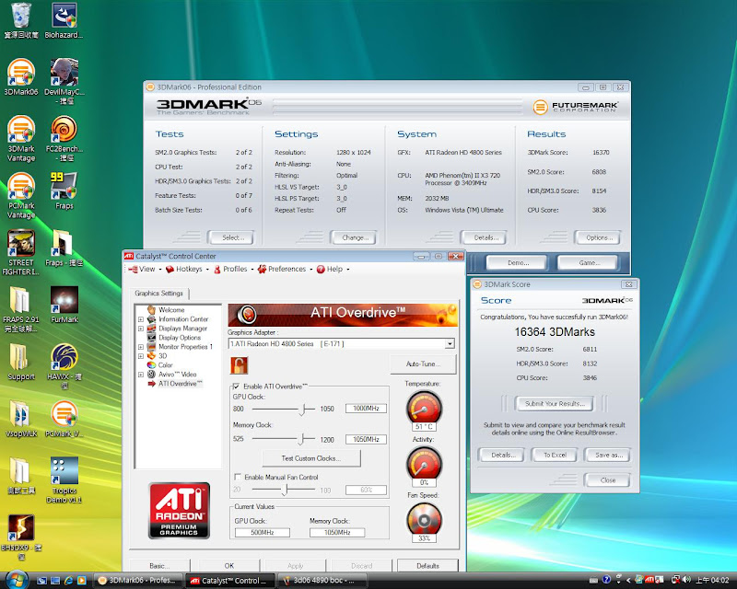Click Select button under 3DMark06 Tests
The height and width of the screenshot is (589, 737).
(x=232, y=237)
